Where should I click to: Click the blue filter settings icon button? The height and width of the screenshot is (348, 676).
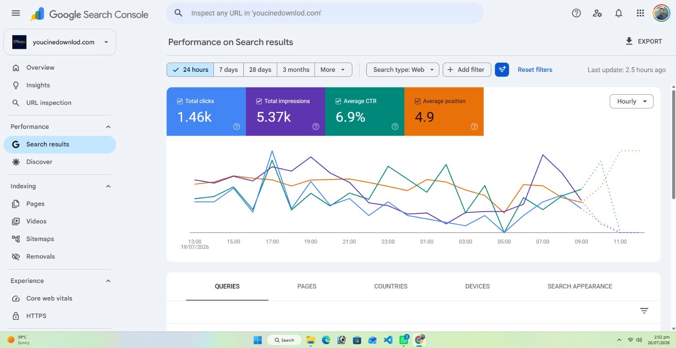click(x=502, y=70)
